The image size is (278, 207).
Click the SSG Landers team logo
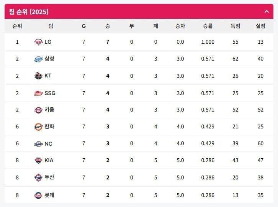point(38,93)
